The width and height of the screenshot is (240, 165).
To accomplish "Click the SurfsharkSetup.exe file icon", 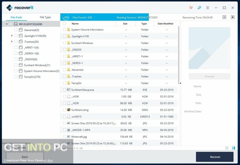I will (69, 90).
